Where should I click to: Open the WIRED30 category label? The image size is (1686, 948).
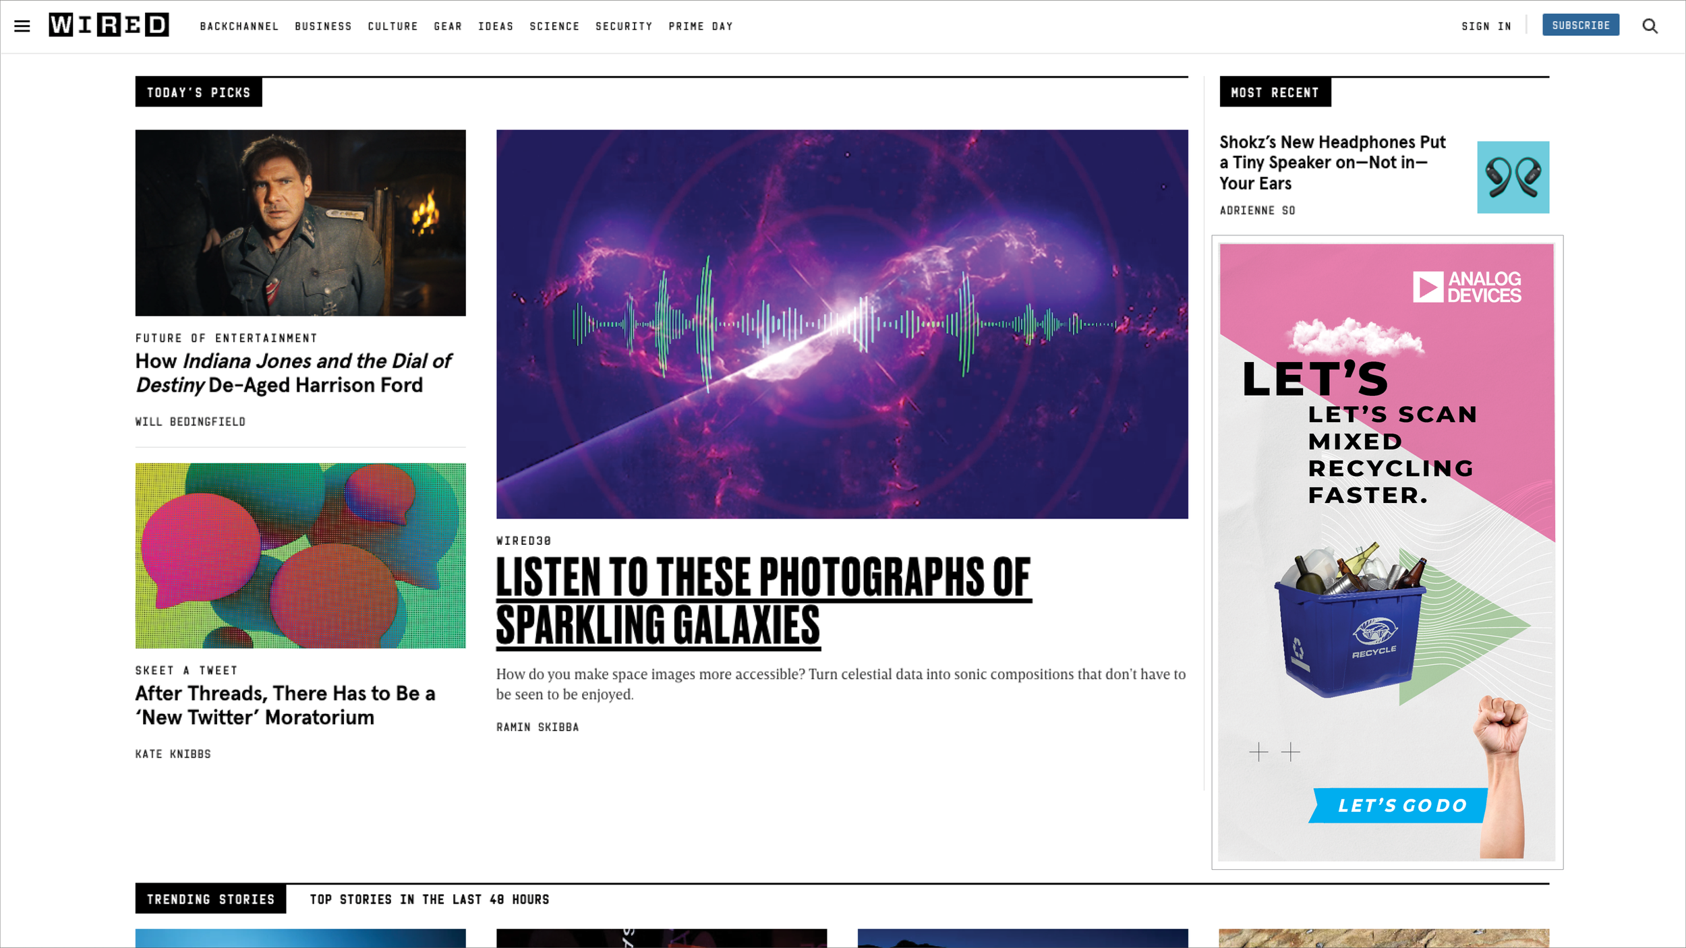point(524,541)
